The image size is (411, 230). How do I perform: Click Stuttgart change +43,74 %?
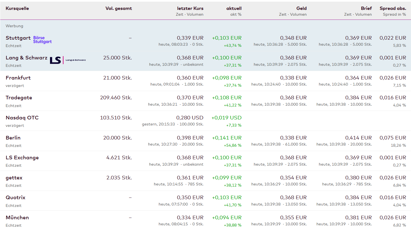tap(233, 45)
